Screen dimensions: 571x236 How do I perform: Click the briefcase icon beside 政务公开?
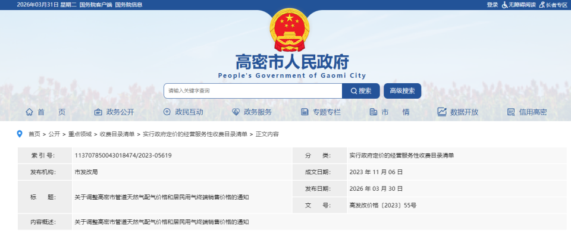[98, 112]
